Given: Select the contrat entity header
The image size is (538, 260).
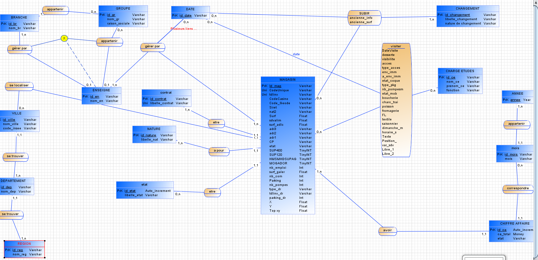Looking at the screenshot, I should [166, 93].
